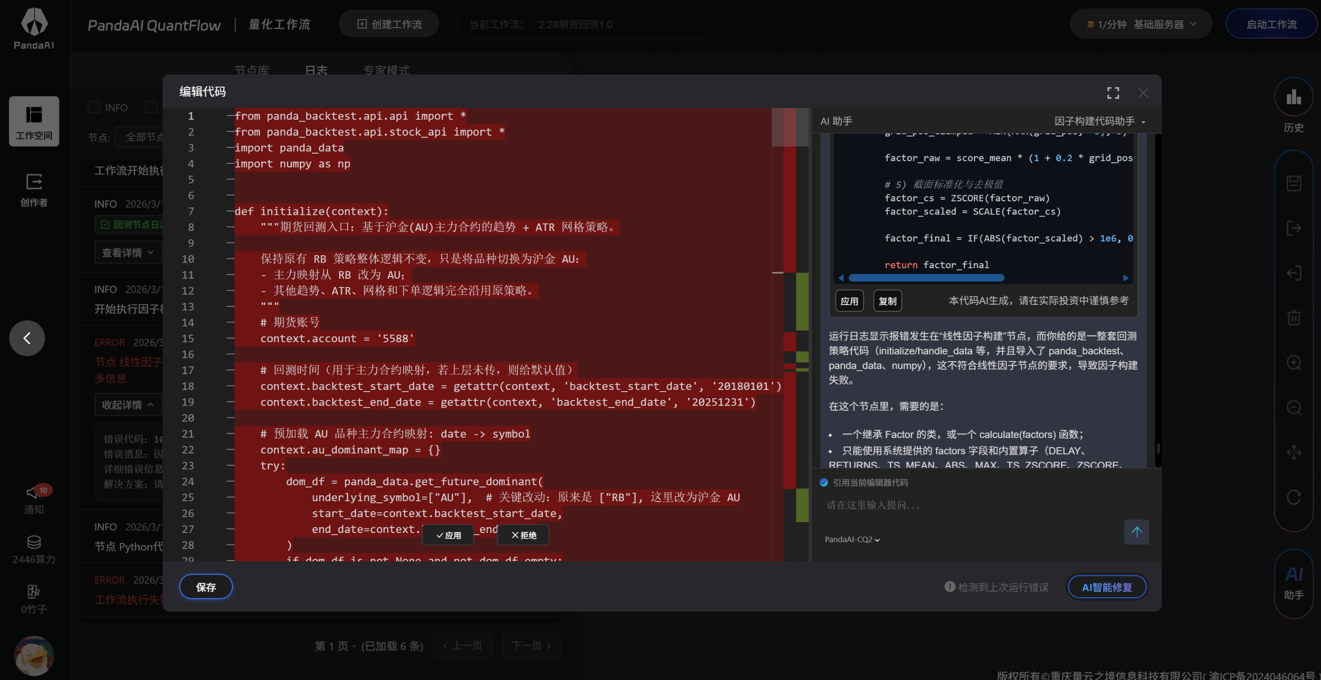The height and width of the screenshot is (680, 1321).
Task: Click the 量化工作流 header title
Action: click(x=279, y=24)
